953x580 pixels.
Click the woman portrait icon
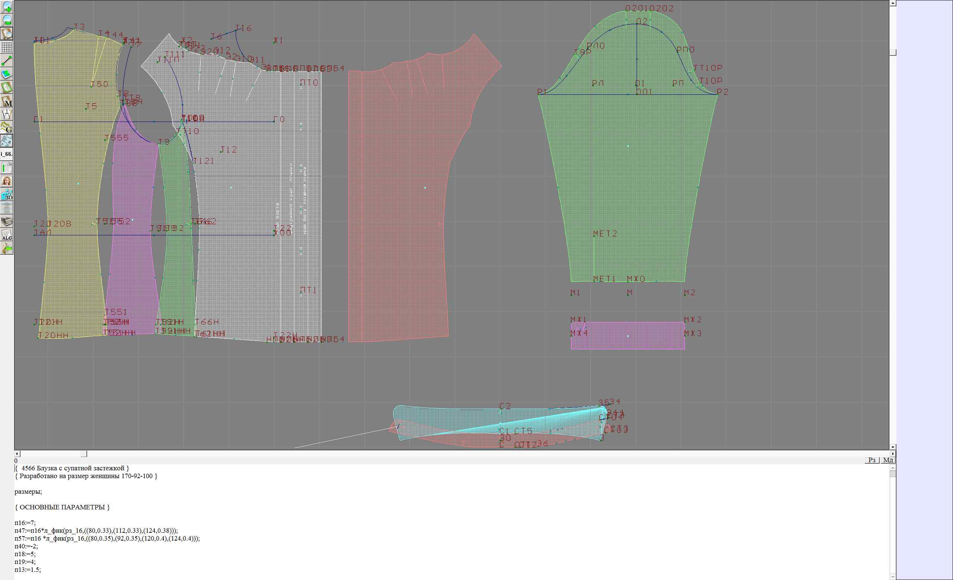7,181
